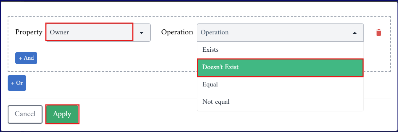Screen dimensions: 398x132
Task: Expand the Property dropdown arrow
Action: (x=142, y=33)
